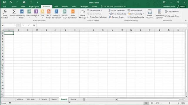Screen dimensions: 188x105
Task: Open the File menu
Action: point(5,6)
